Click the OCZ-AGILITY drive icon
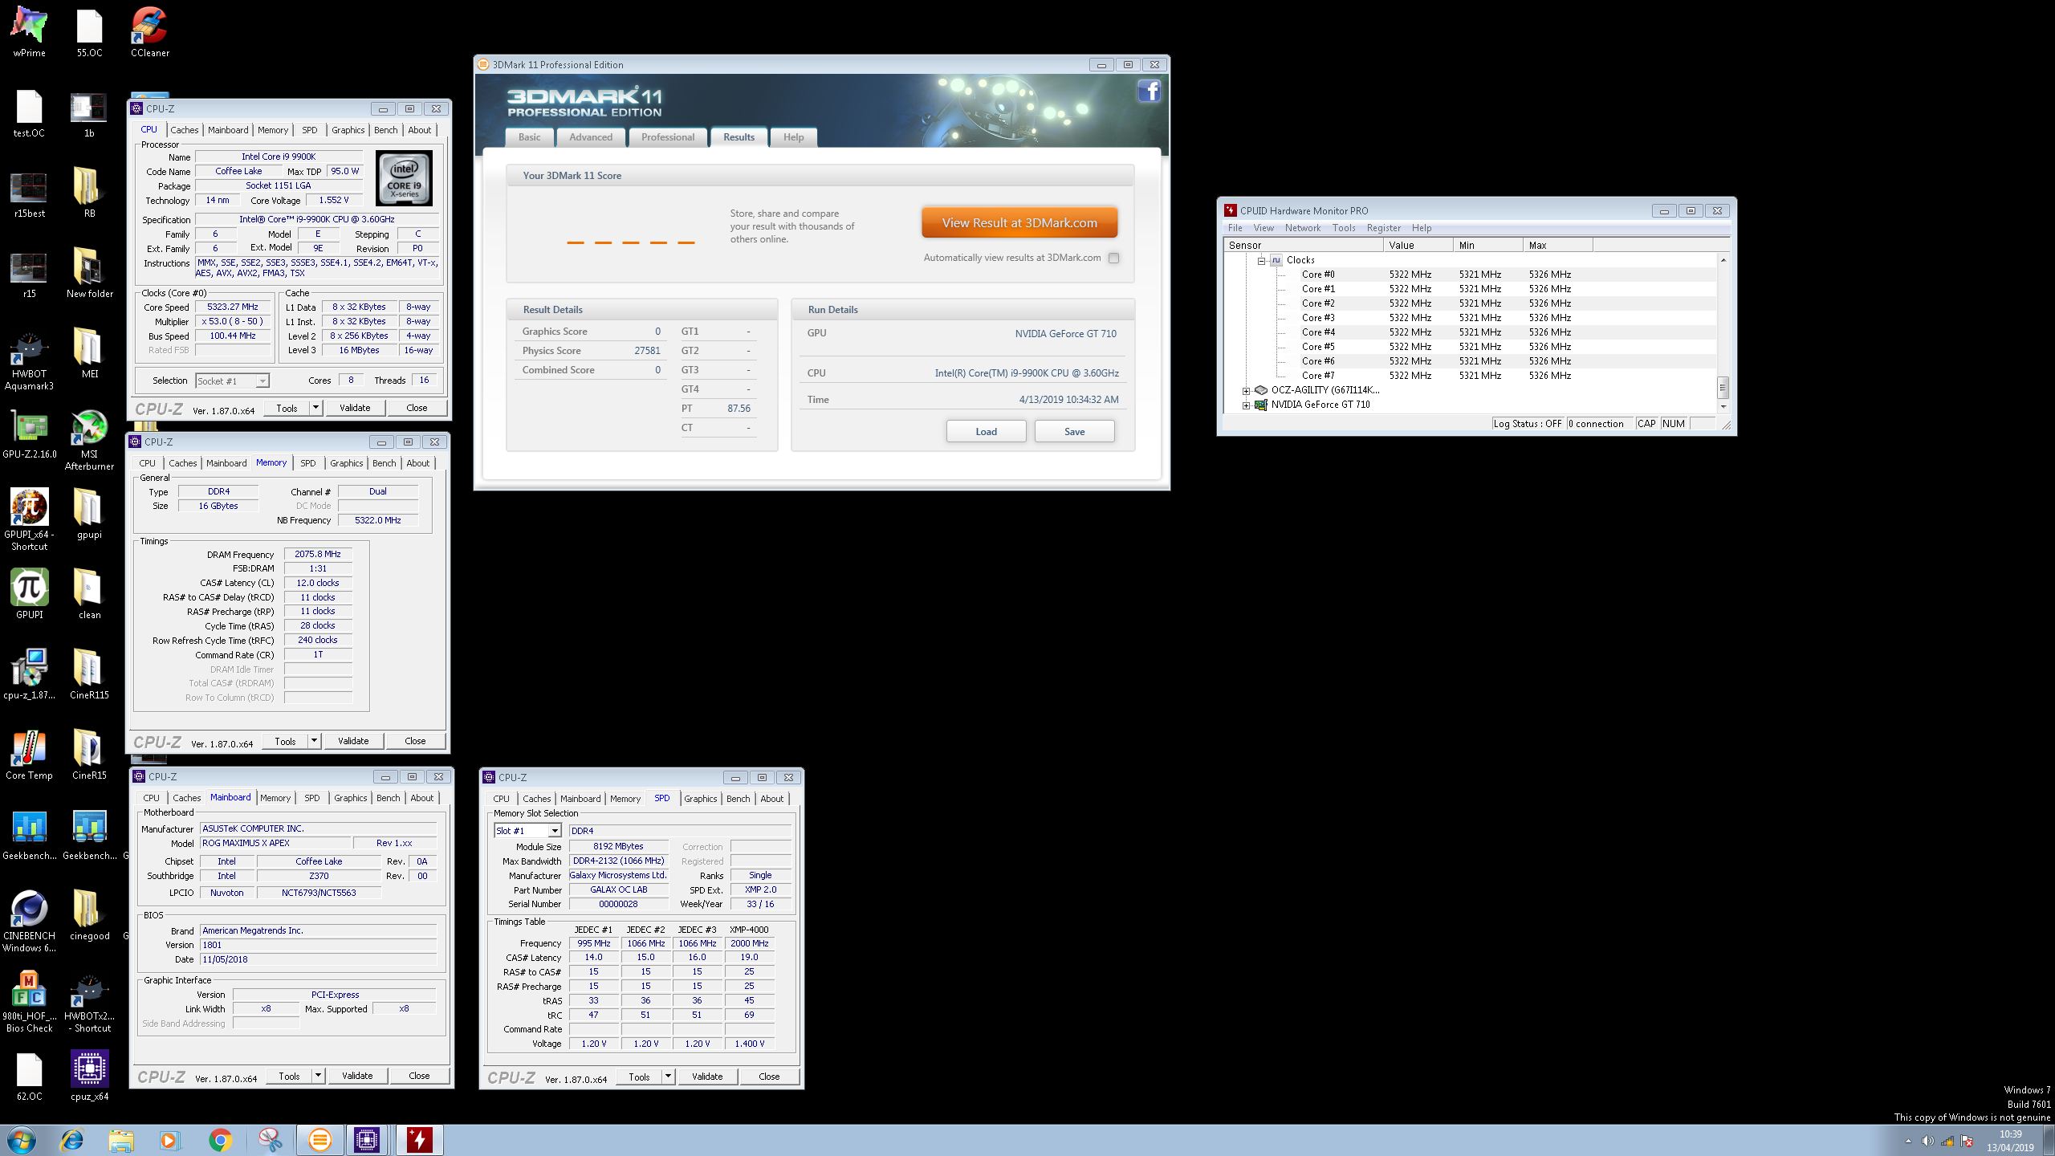2055x1156 pixels. (x=1260, y=390)
